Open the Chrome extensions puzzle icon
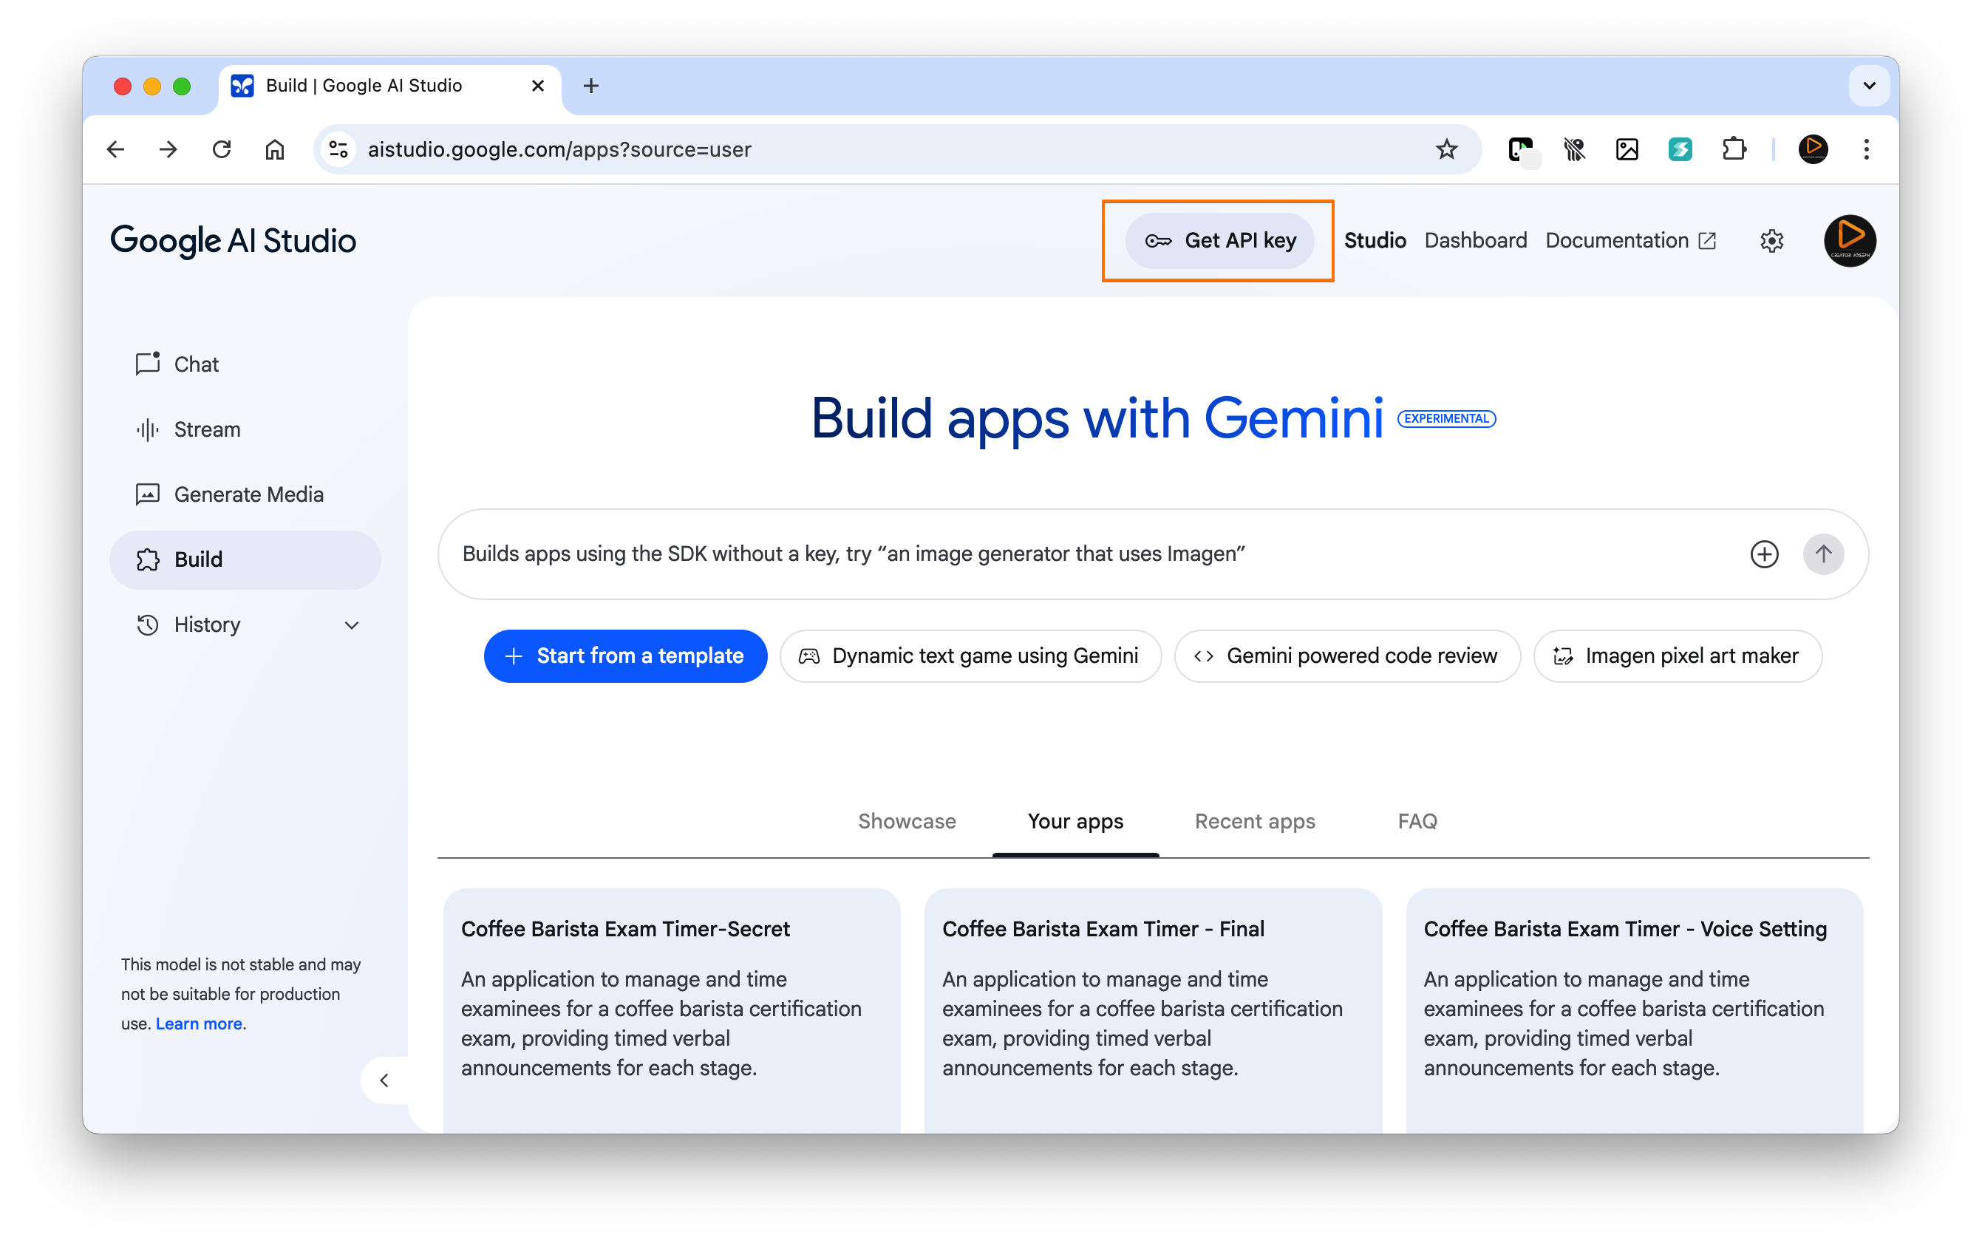Viewport: 1982px width, 1243px height. point(1734,149)
